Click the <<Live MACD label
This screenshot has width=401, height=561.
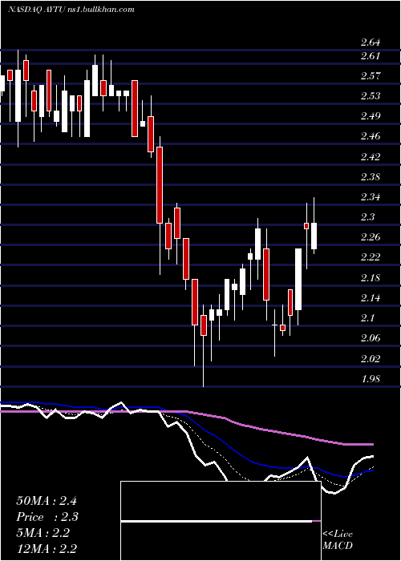(x=338, y=539)
